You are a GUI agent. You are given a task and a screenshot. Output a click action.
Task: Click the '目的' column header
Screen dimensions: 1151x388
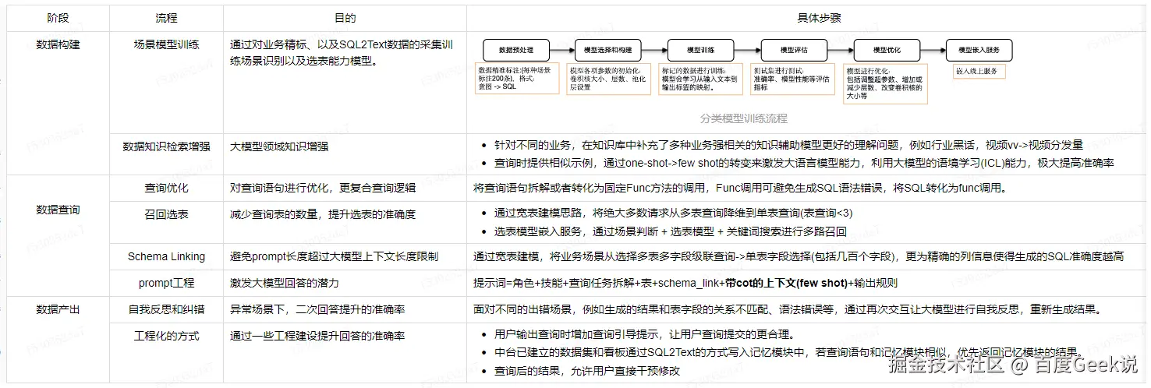click(345, 17)
